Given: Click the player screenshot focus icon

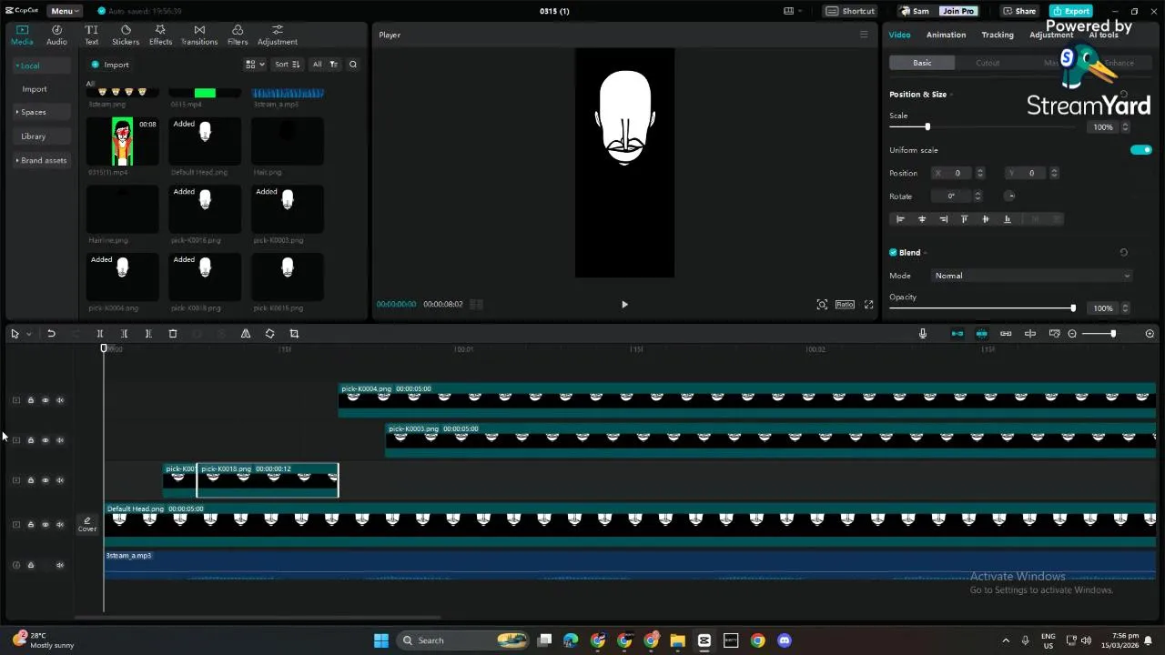Looking at the screenshot, I should click(822, 305).
